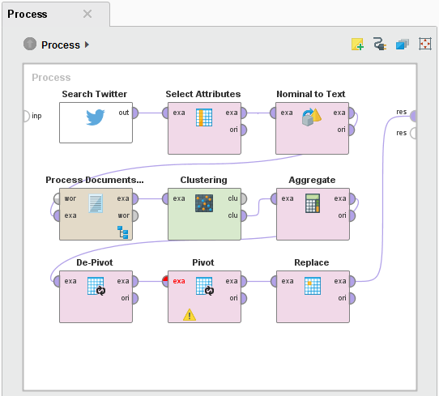The height and width of the screenshot is (396, 439).
Task: Select the Clustering scatter icon
Action: 204,203
